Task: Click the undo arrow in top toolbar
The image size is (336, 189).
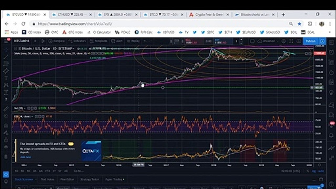Action: (145, 41)
